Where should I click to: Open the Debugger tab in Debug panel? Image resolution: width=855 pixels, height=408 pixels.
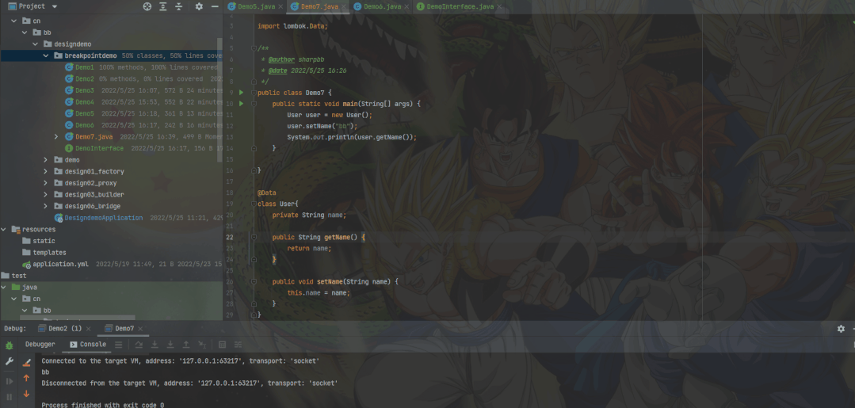40,344
